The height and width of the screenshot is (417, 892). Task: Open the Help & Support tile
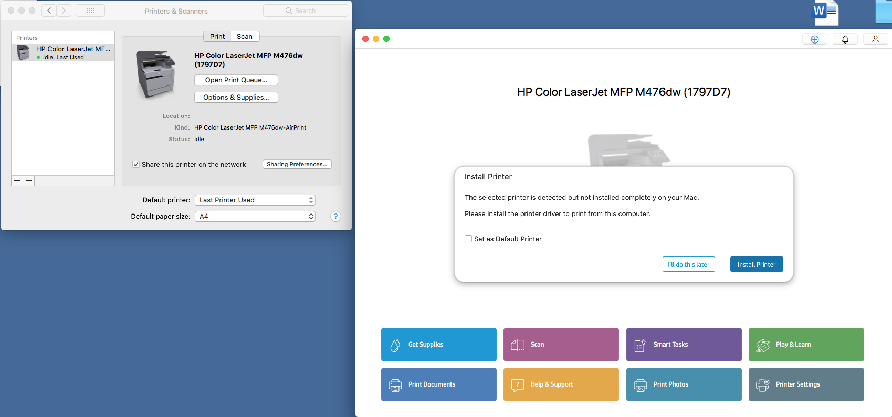(x=561, y=384)
